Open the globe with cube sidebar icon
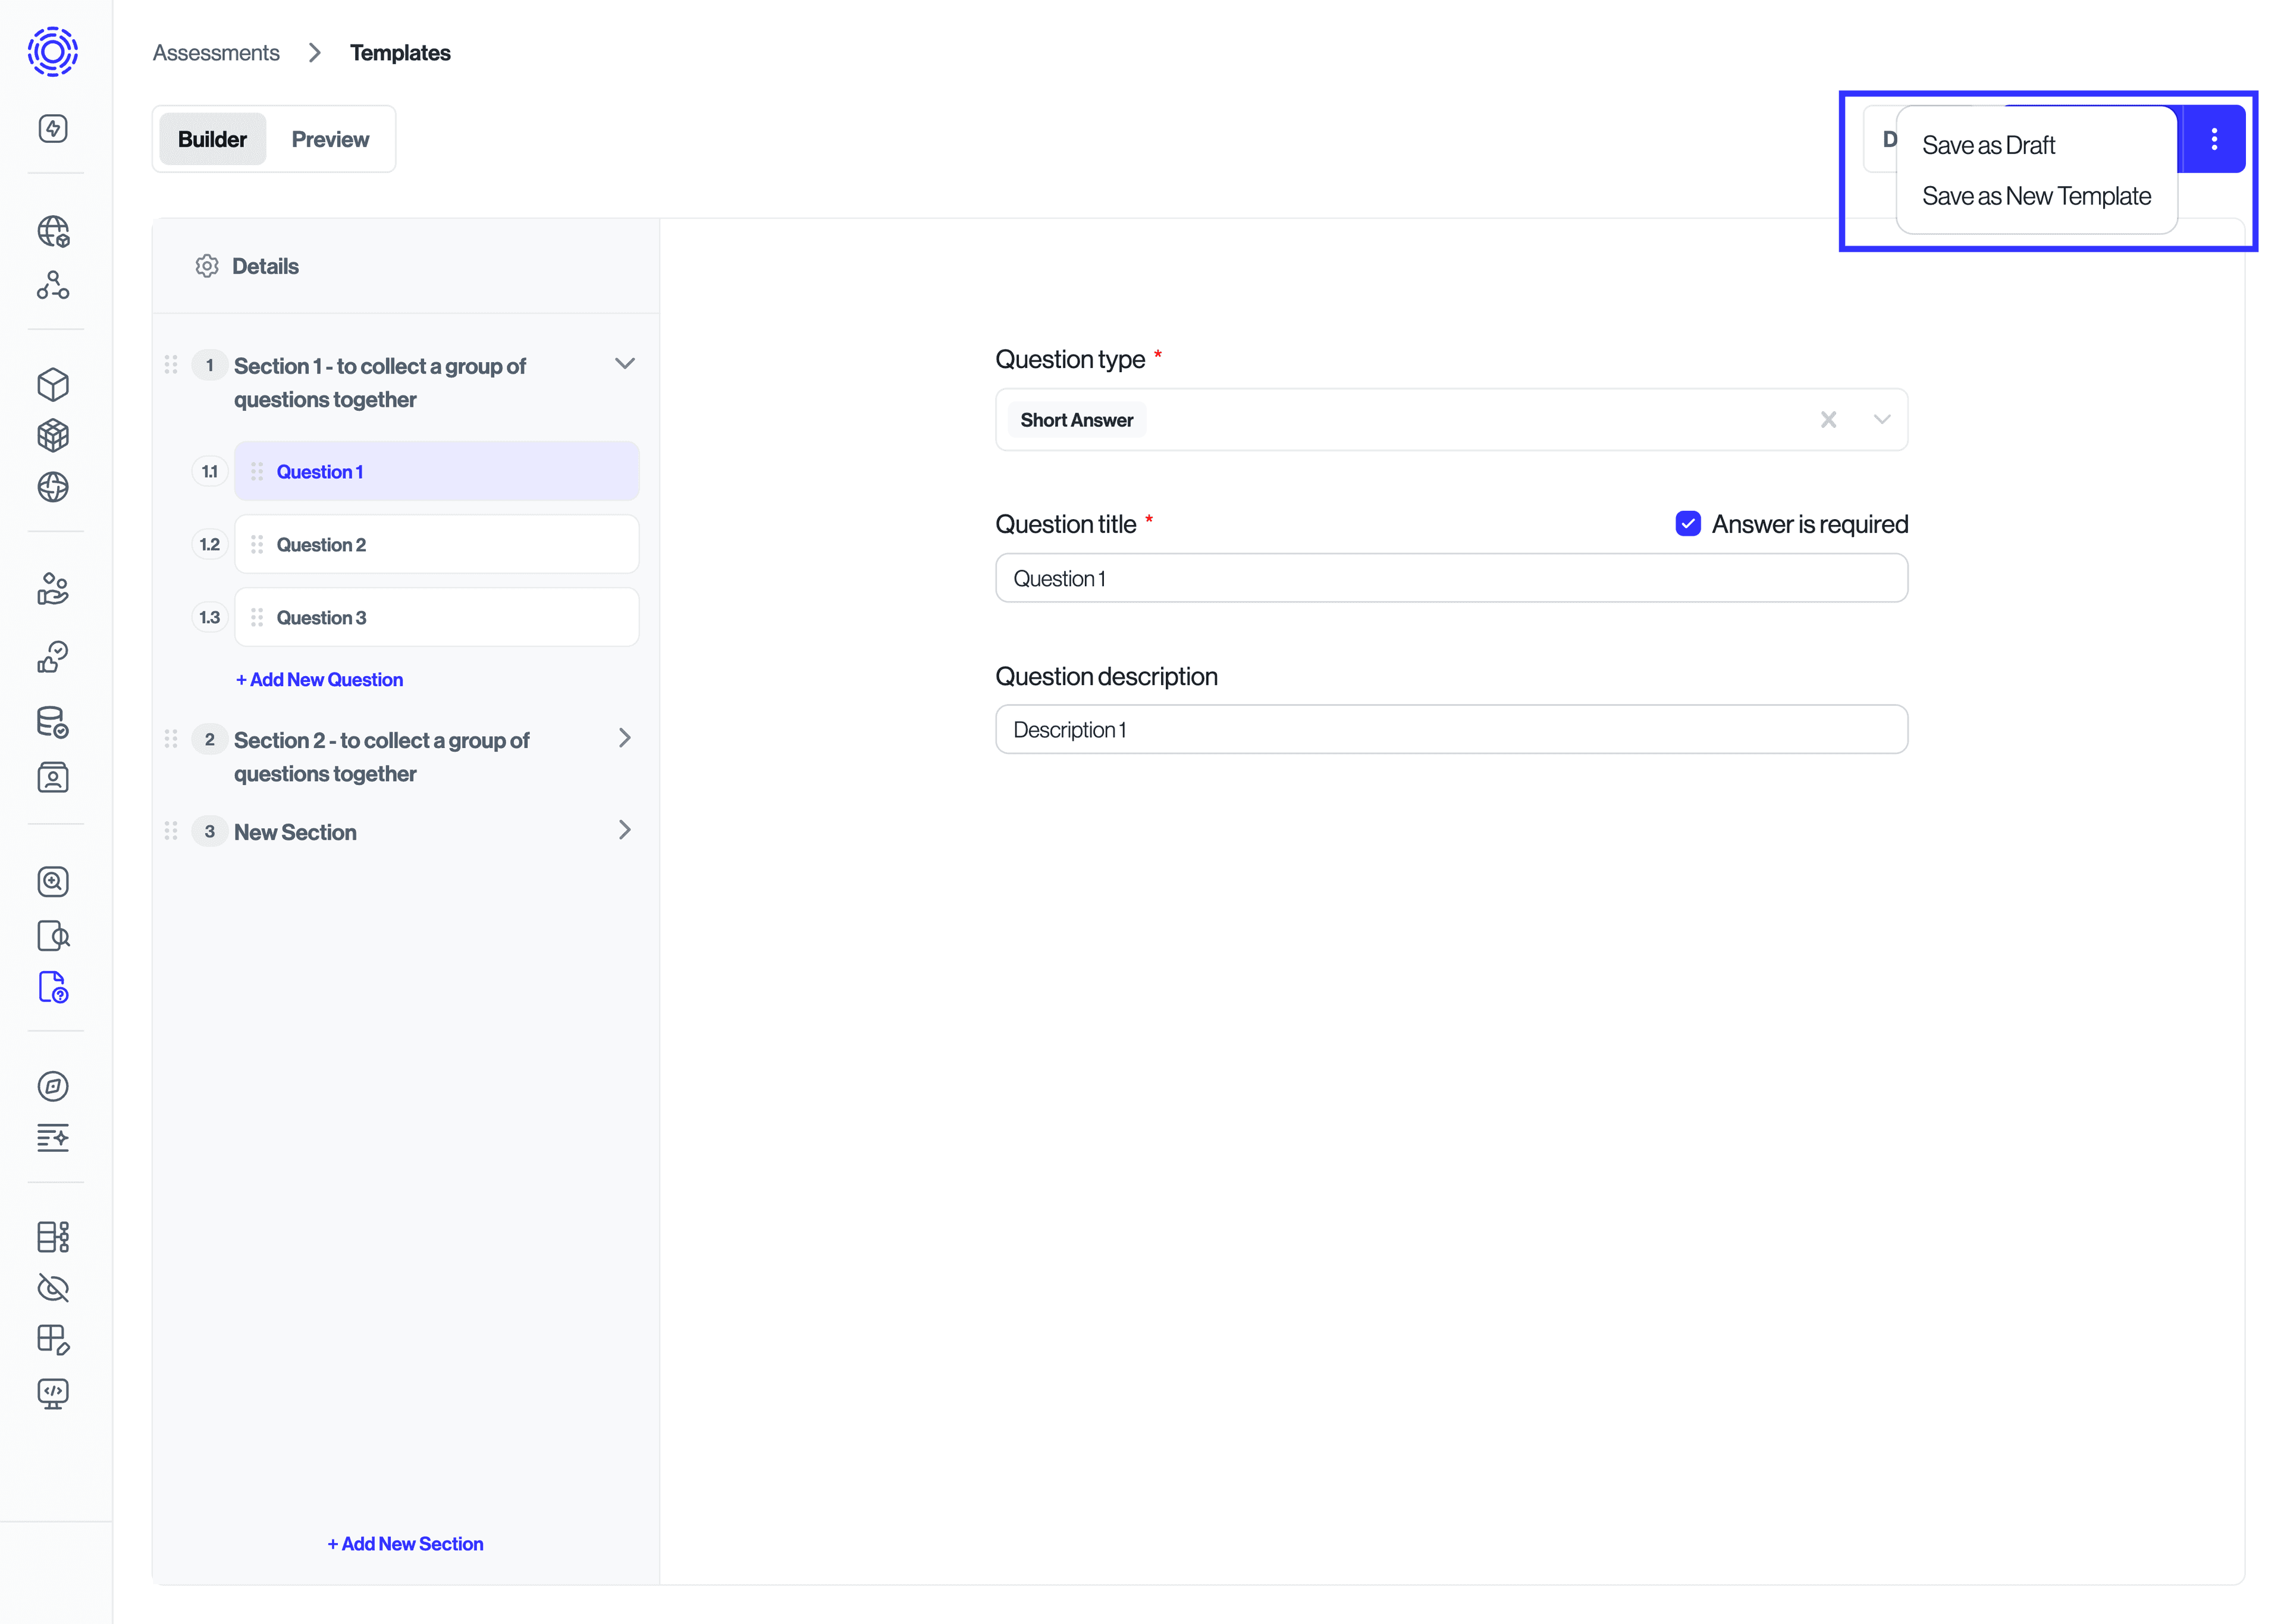Viewport: 2284px width, 1624px height. (x=53, y=231)
